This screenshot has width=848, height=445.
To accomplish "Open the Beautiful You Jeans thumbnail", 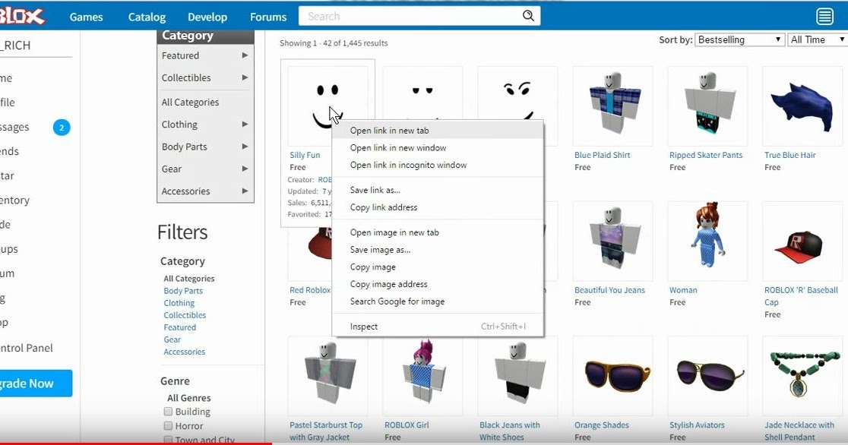I will coord(612,241).
